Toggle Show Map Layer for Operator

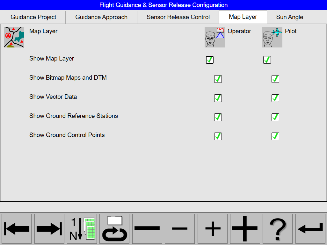click(x=210, y=60)
